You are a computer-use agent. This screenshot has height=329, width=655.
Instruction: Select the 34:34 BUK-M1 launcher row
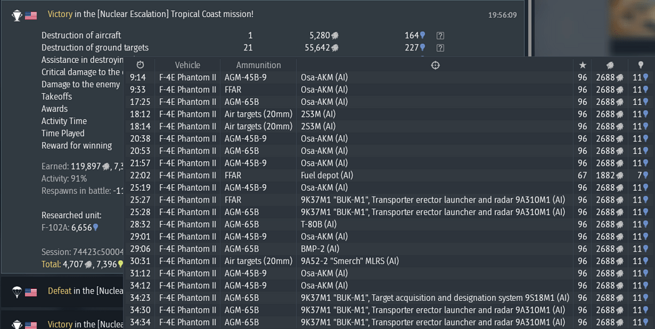389,322
